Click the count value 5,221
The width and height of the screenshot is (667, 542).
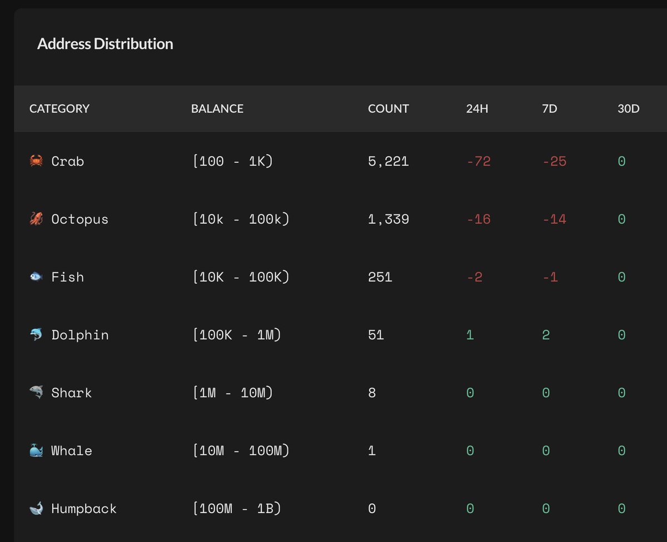[x=389, y=162]
